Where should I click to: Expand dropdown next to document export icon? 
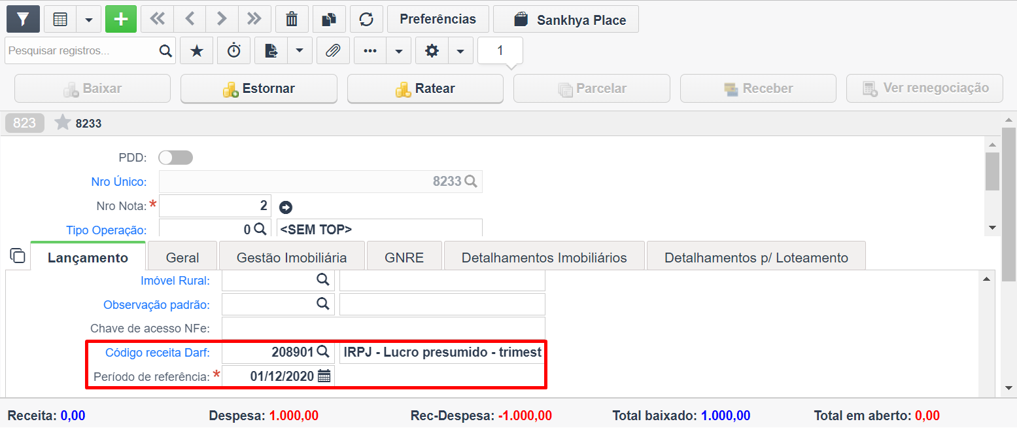coord(300,50)
